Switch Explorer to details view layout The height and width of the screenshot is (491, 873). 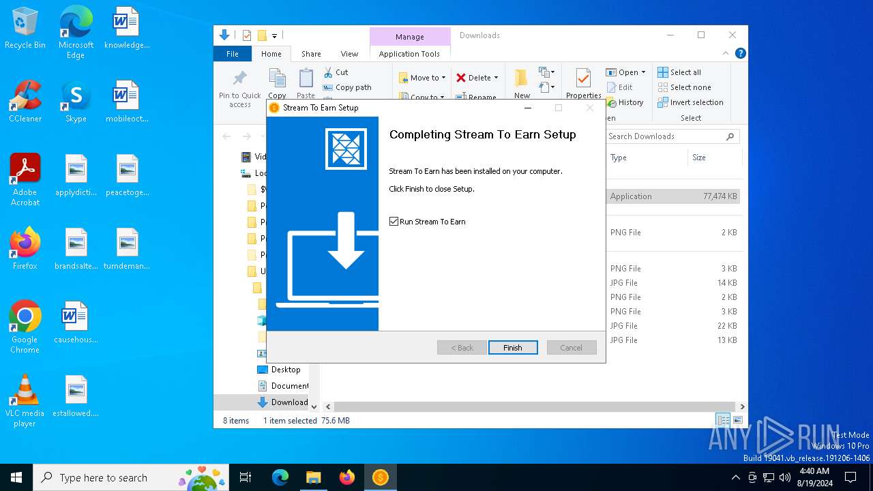[723, 420]
